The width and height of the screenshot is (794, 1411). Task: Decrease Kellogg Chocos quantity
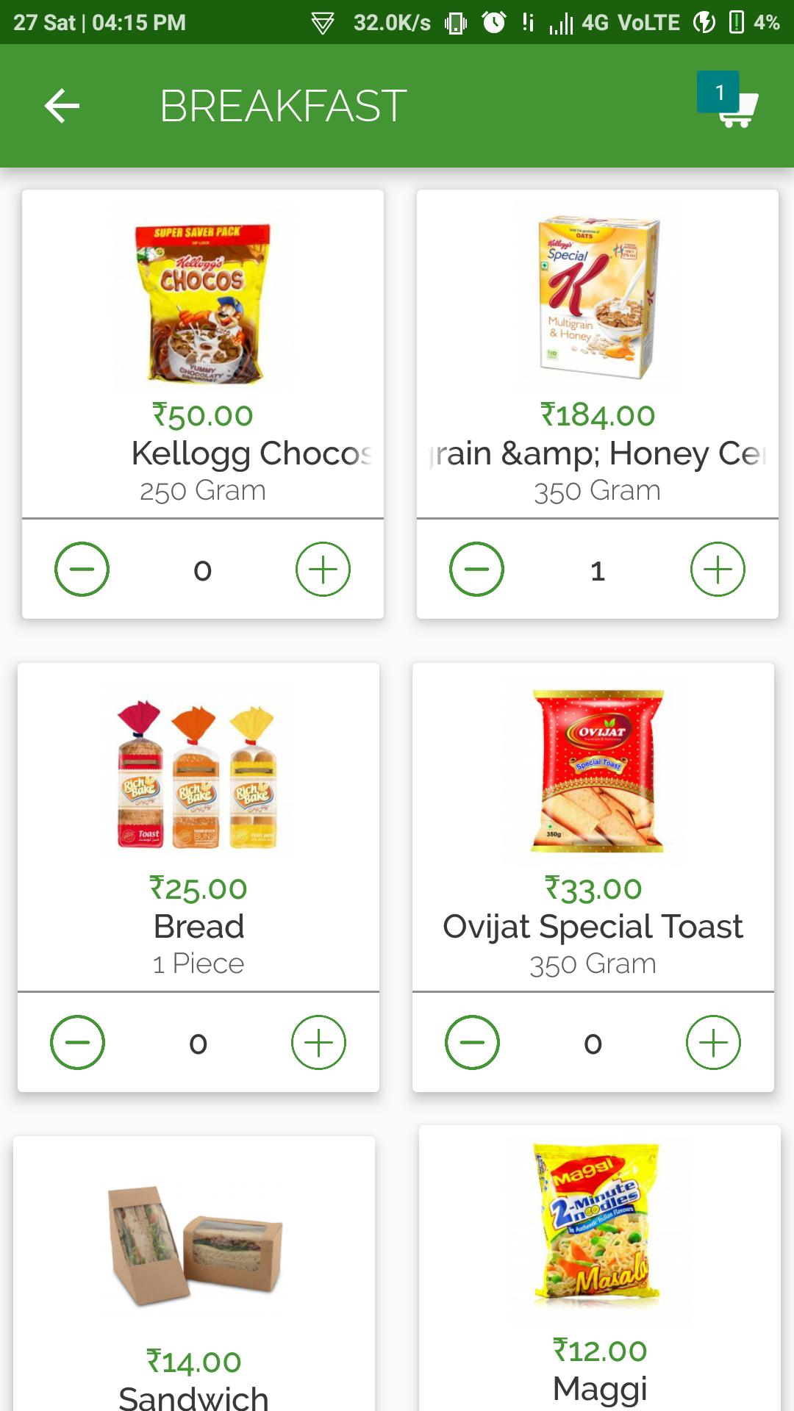tap(82, 570)
